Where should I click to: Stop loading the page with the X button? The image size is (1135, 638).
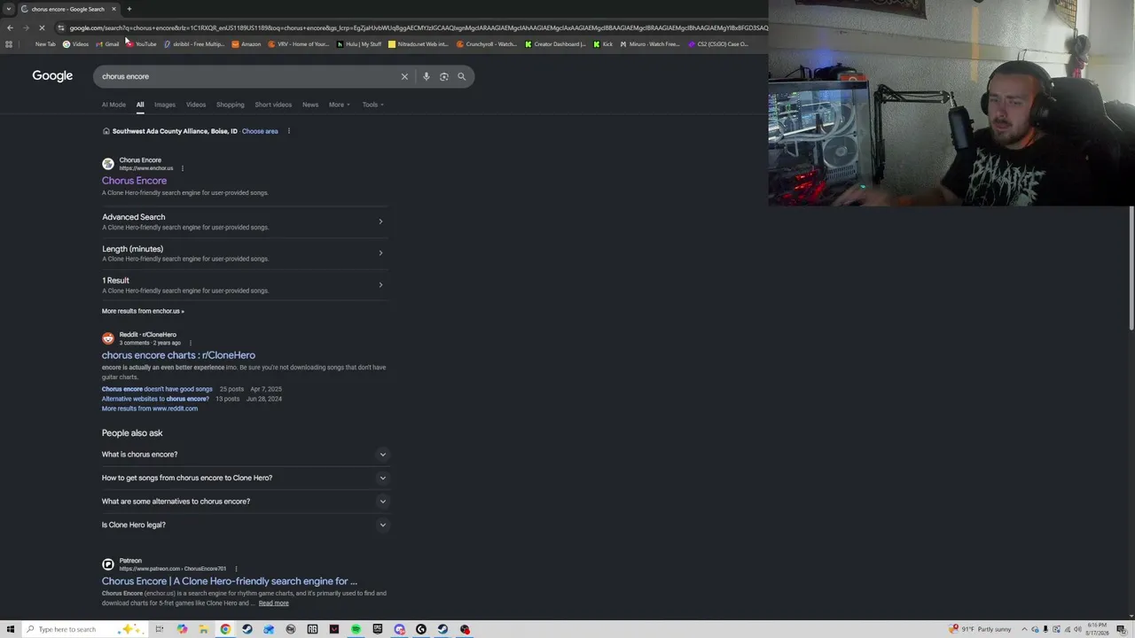point(43,27)
